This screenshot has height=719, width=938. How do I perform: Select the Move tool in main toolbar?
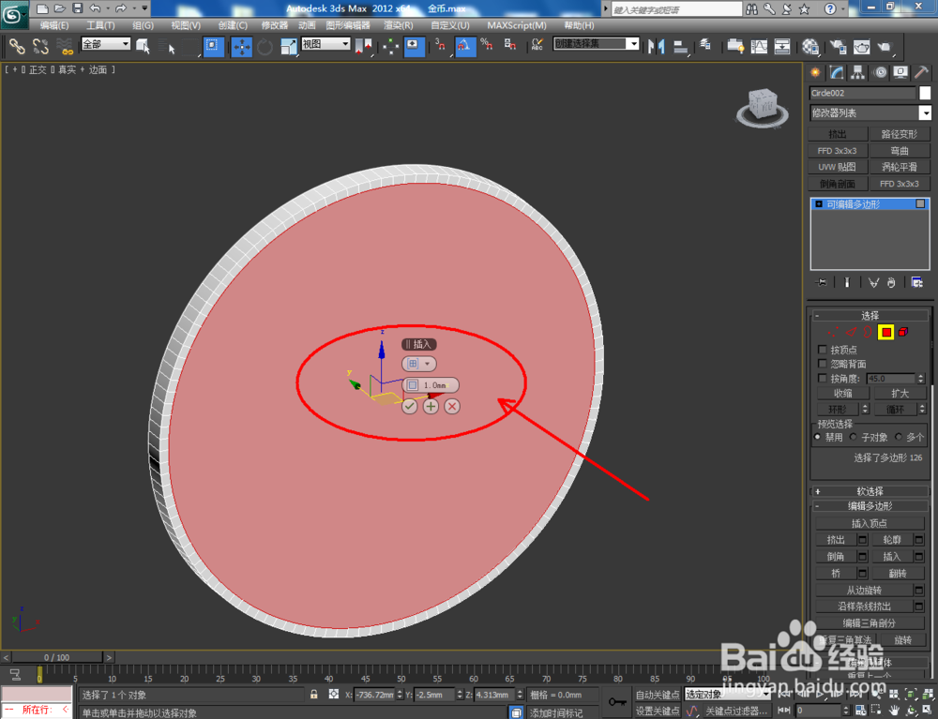click(242, 46)
